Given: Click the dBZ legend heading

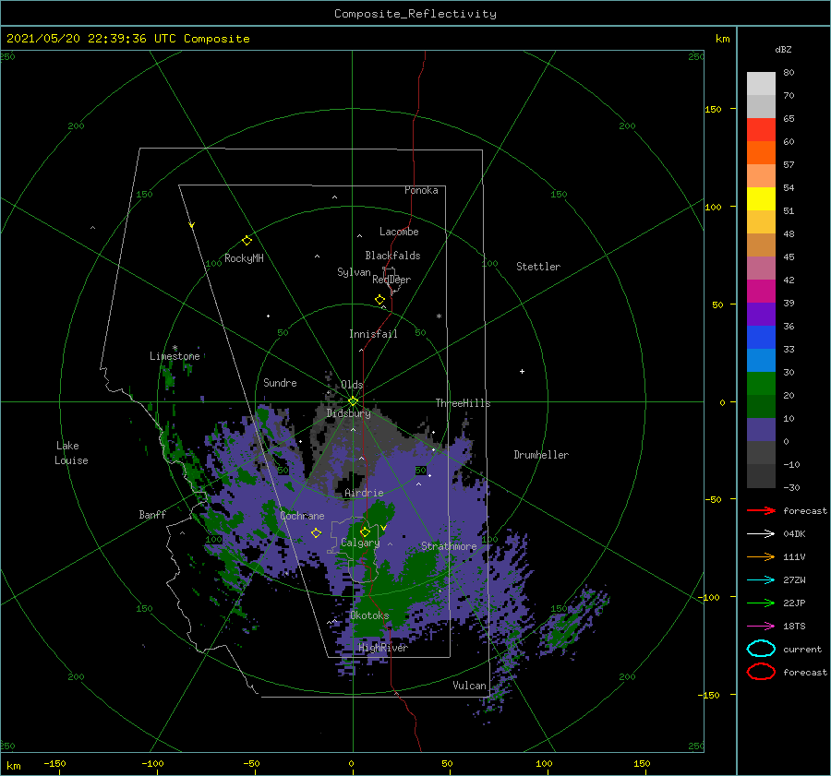Looking at the screenshot, I should click(783, 49).
